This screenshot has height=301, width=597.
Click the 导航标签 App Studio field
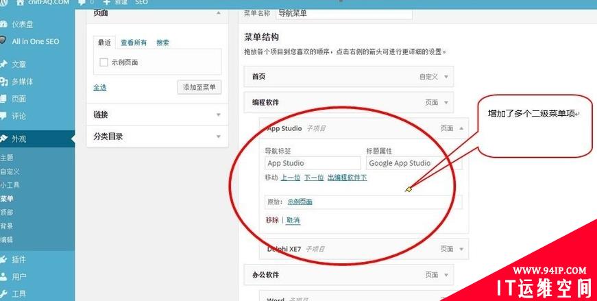(x=313, y=163)
